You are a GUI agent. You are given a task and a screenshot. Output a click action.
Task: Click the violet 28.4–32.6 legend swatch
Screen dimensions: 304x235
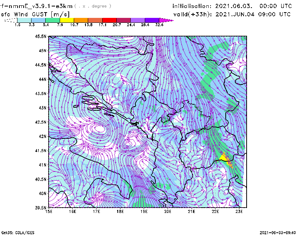(x=152, y=20)
